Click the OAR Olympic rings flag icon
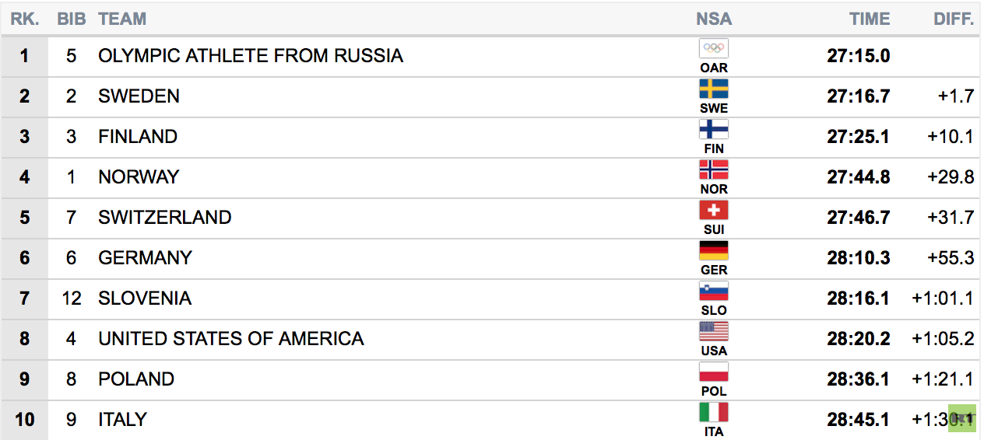The image size is (984, 440). tap(714, 48)
